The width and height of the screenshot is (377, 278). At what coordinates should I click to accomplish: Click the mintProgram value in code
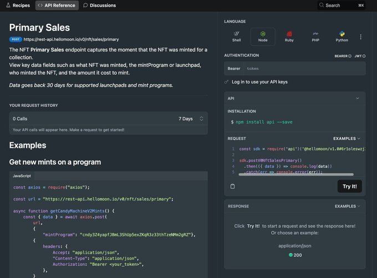click(x=135, y=235)
